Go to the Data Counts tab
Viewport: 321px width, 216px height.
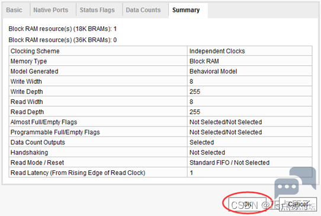[x=143, y=10]
